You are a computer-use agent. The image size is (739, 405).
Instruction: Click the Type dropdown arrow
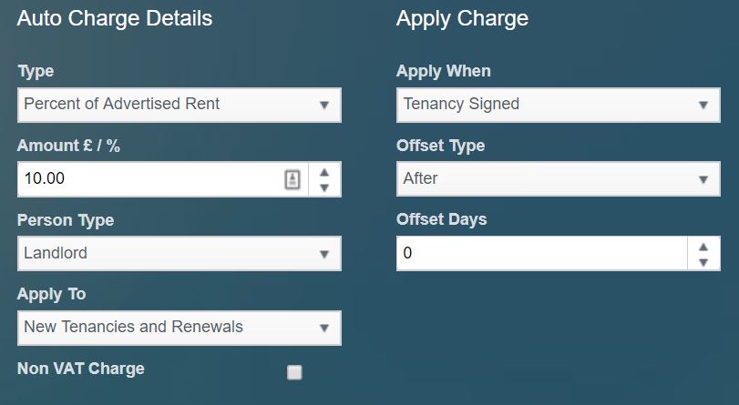tap(324, 106)
